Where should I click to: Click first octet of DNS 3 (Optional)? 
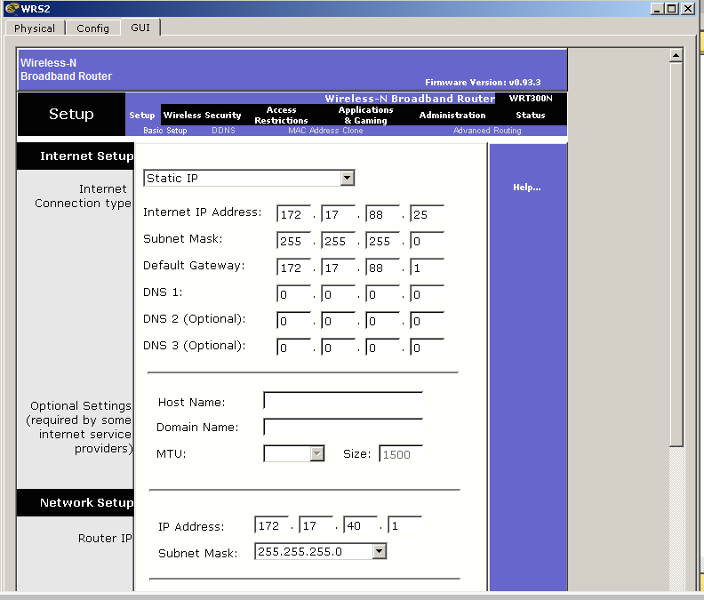(x=293, y=348)
